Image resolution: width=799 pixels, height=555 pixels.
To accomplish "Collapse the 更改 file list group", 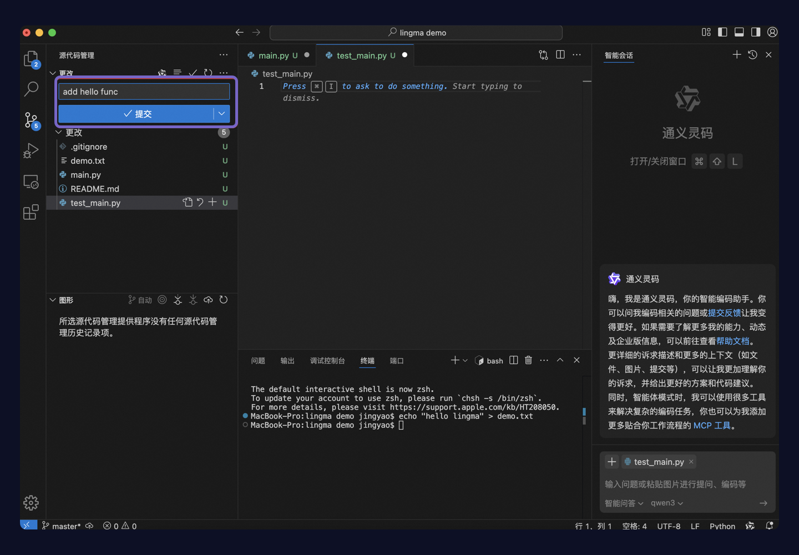I will pyautogui.click(x=58, y=133).
